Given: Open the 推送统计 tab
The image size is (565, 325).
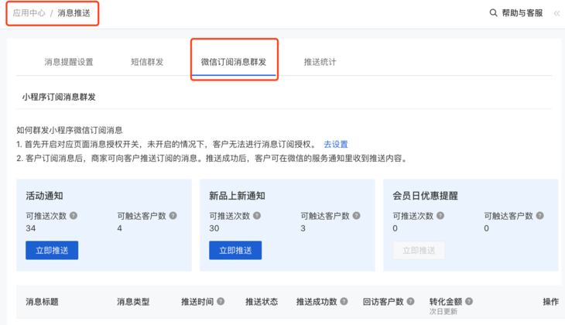Looking at the screenshot, I should (320, 62).
